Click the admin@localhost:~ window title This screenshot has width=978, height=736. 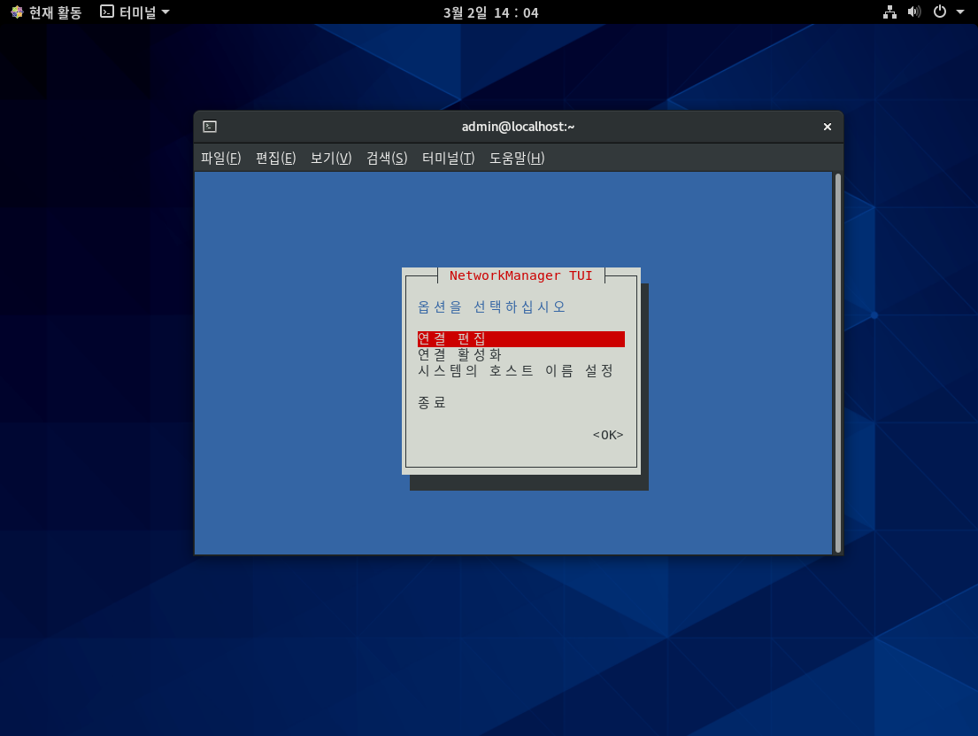pos(518,127)
